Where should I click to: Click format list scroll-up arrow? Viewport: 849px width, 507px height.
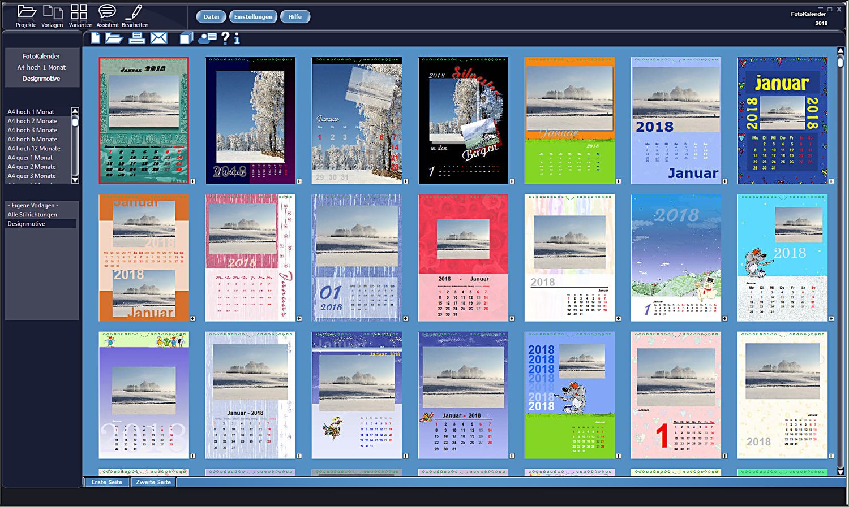(x=75, y=111)
